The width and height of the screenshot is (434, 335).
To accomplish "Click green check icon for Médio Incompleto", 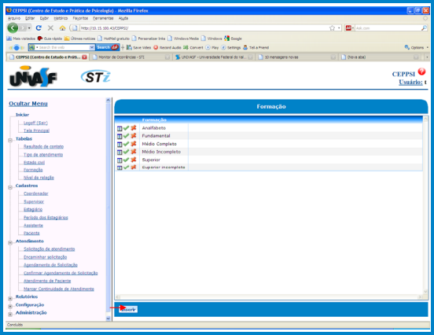I will click(127, 152).
